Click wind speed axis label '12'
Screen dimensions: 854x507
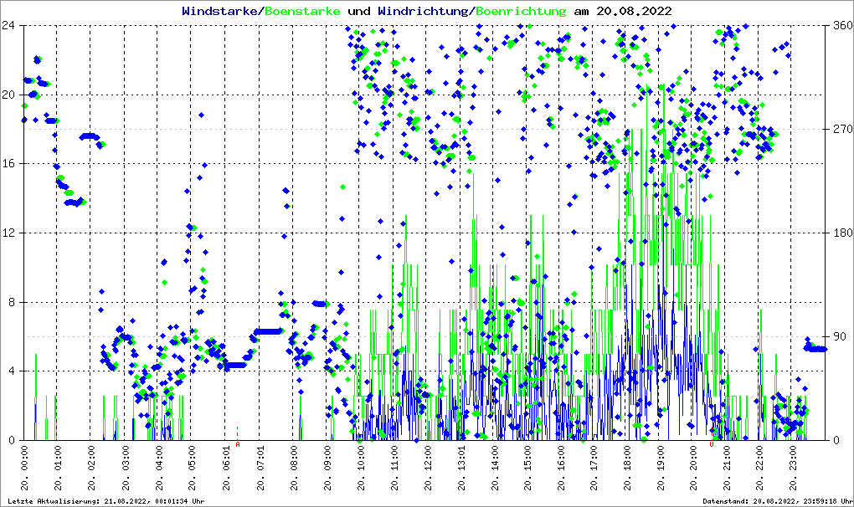click(8, 233)
